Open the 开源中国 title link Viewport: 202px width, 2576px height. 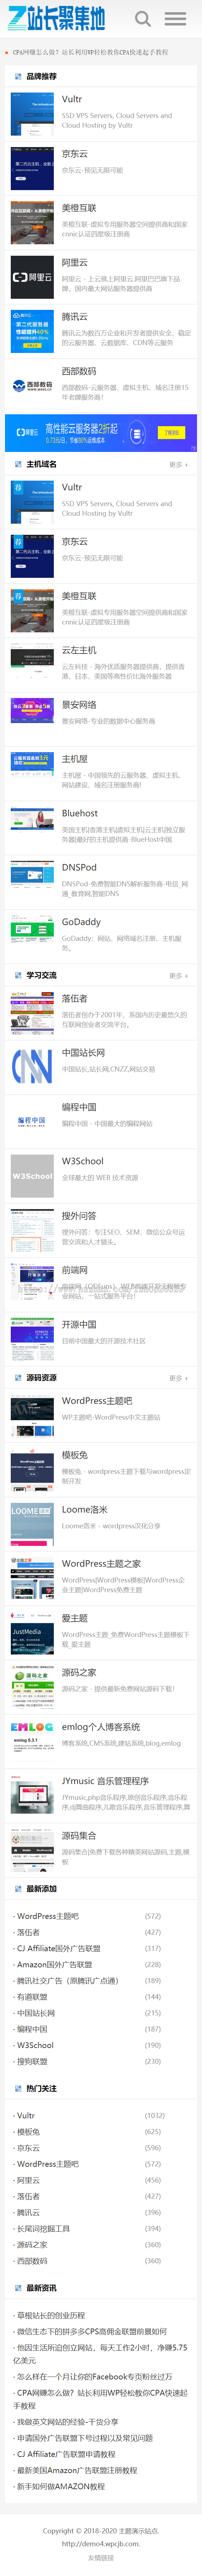click(79, 1324)
